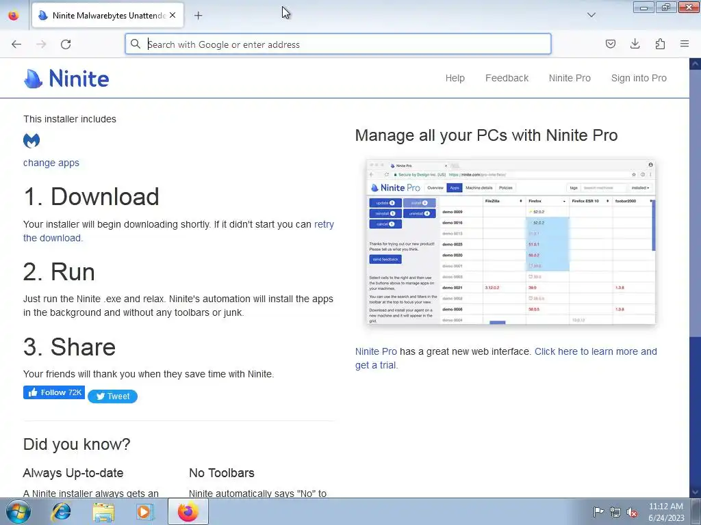The height and width of the screenshot is (525, 701).
Task: Focus the address bar search field
Action: pos(338,44)
